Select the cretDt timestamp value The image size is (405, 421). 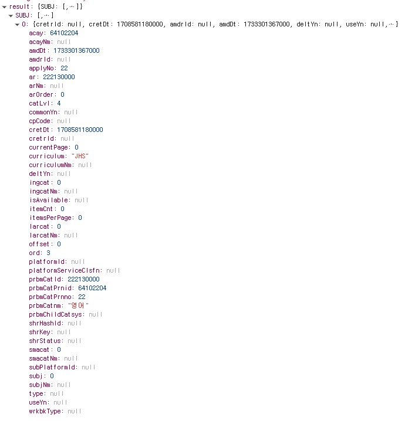(80, 130)
